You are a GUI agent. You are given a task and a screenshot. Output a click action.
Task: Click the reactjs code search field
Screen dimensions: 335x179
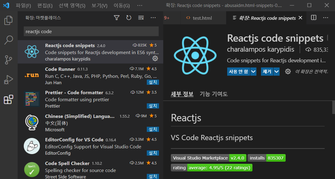[x=91, y=32]
